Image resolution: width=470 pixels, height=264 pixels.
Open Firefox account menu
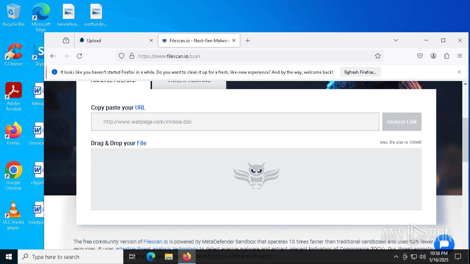[x=433, y=56]
